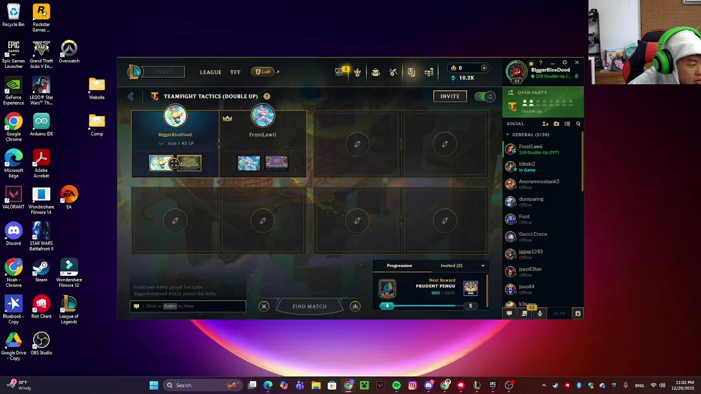Expand the Invited panel dropdown arrow
The height and width of the screenshot is (394, 701).
pos(482,266)
